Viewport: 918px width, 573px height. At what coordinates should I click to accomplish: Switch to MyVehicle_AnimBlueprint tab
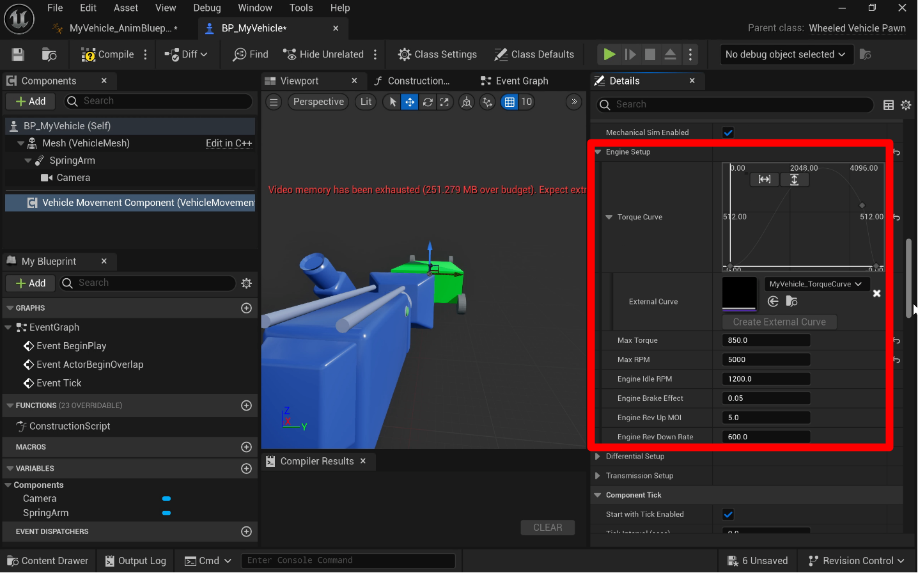point(116,28)
